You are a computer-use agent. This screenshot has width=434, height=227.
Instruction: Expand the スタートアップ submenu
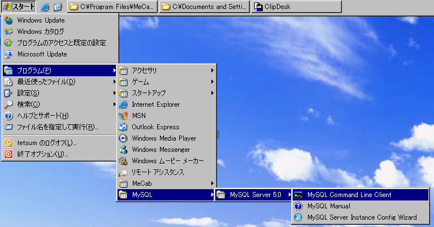click(x=148, y=93)
